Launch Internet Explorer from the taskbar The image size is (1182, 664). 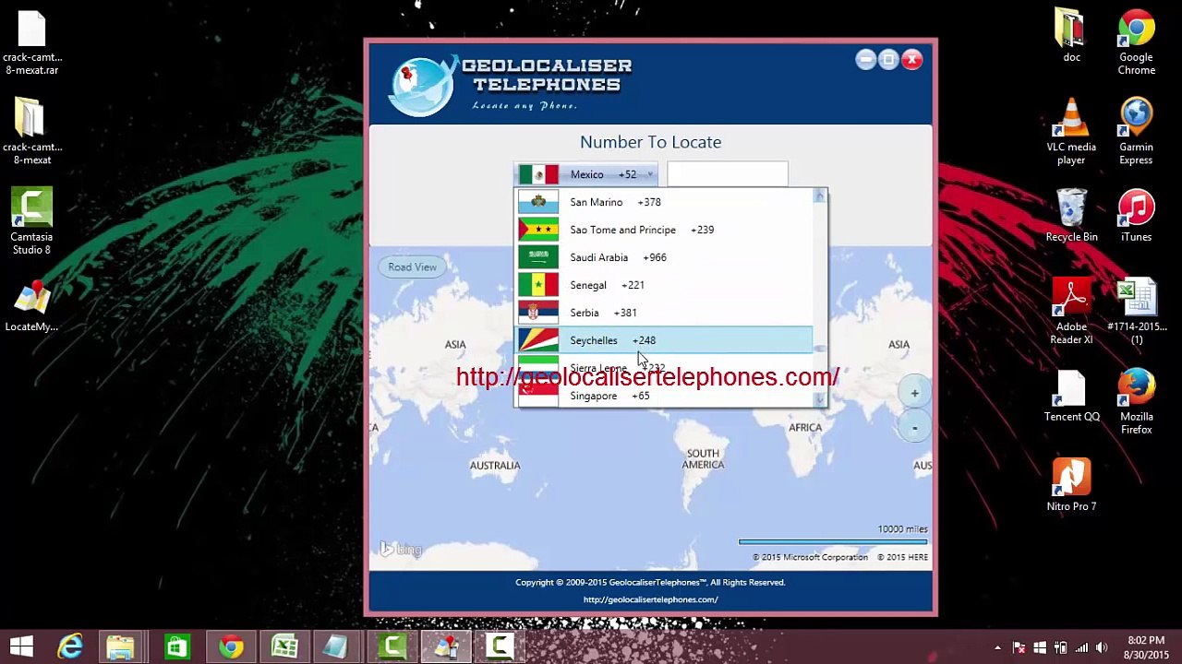[71, 646]
